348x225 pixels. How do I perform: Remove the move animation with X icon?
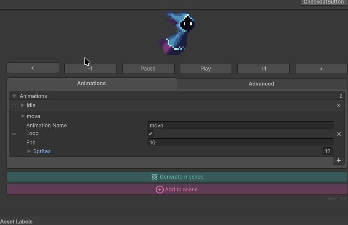[338, 134]
